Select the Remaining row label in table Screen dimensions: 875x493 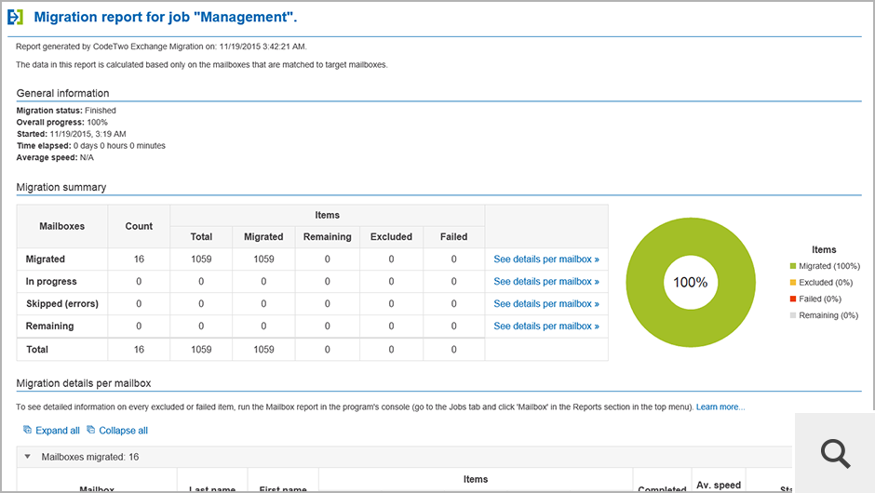49,326
